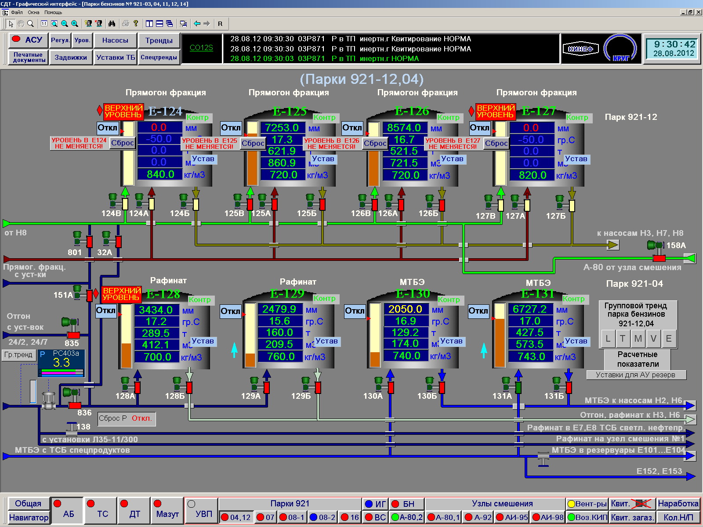
Task: Click level bar of tank Е-131
Action: (x=500, y=336)
